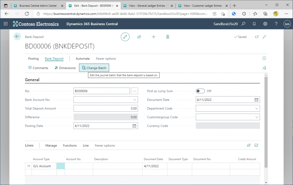Click Fewer options in Lines section

[105, 146]
